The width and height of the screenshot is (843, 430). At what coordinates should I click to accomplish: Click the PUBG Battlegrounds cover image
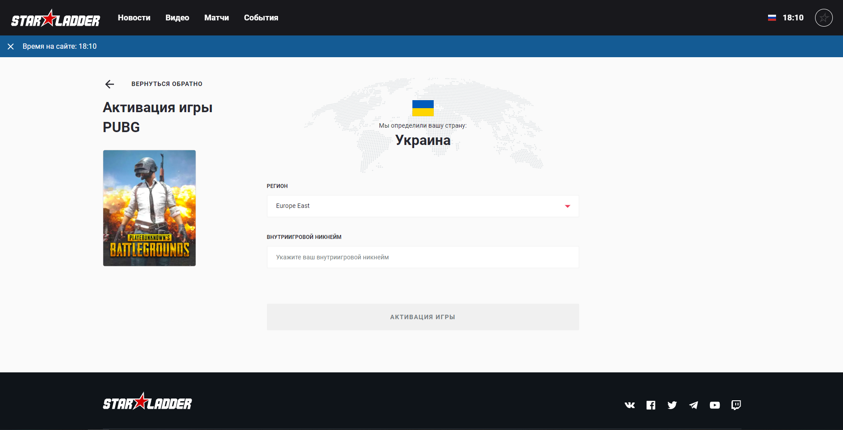pyautogui.click(x=149, y=208)
